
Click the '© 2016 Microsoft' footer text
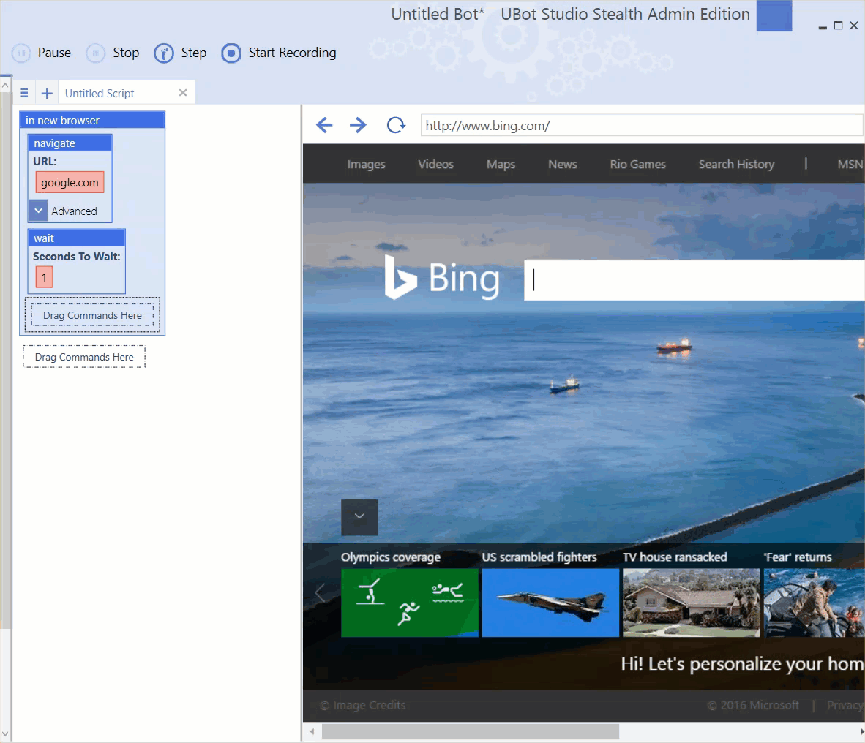coord(753,705)
